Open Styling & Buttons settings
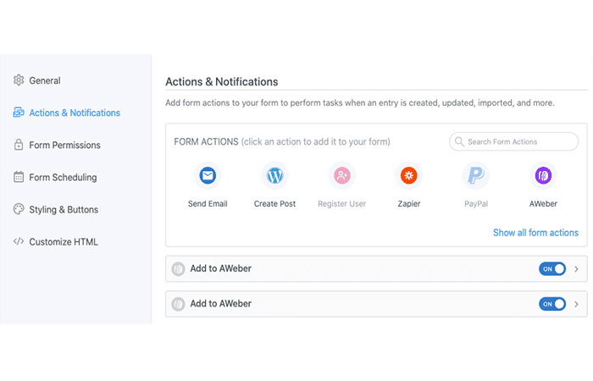 [x=64, y=209]
